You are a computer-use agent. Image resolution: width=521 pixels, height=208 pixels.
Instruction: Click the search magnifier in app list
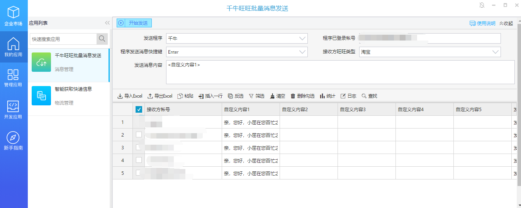[x=102, y=39]
